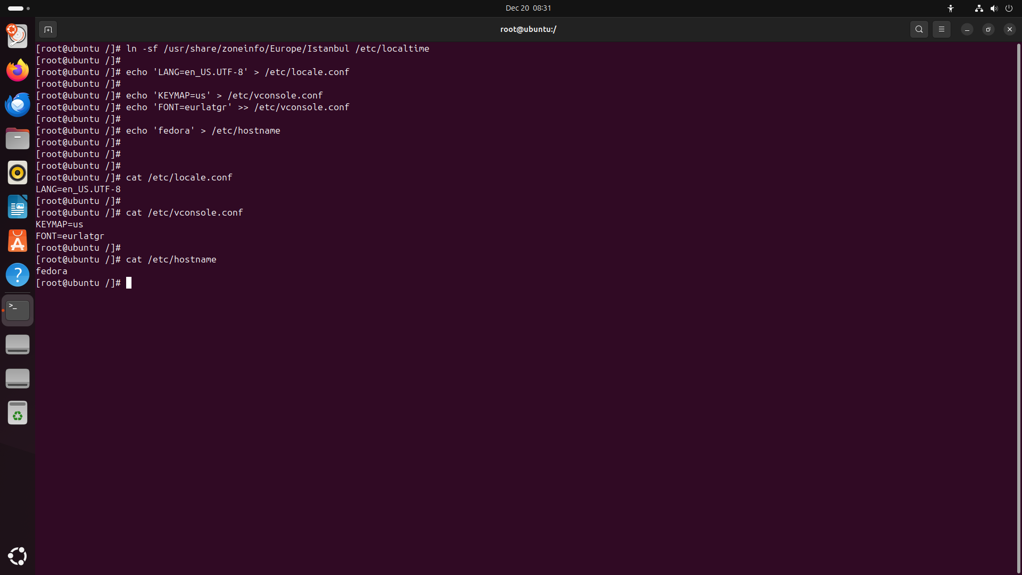Open the Help icon in dock

click(x=18, y=275)
